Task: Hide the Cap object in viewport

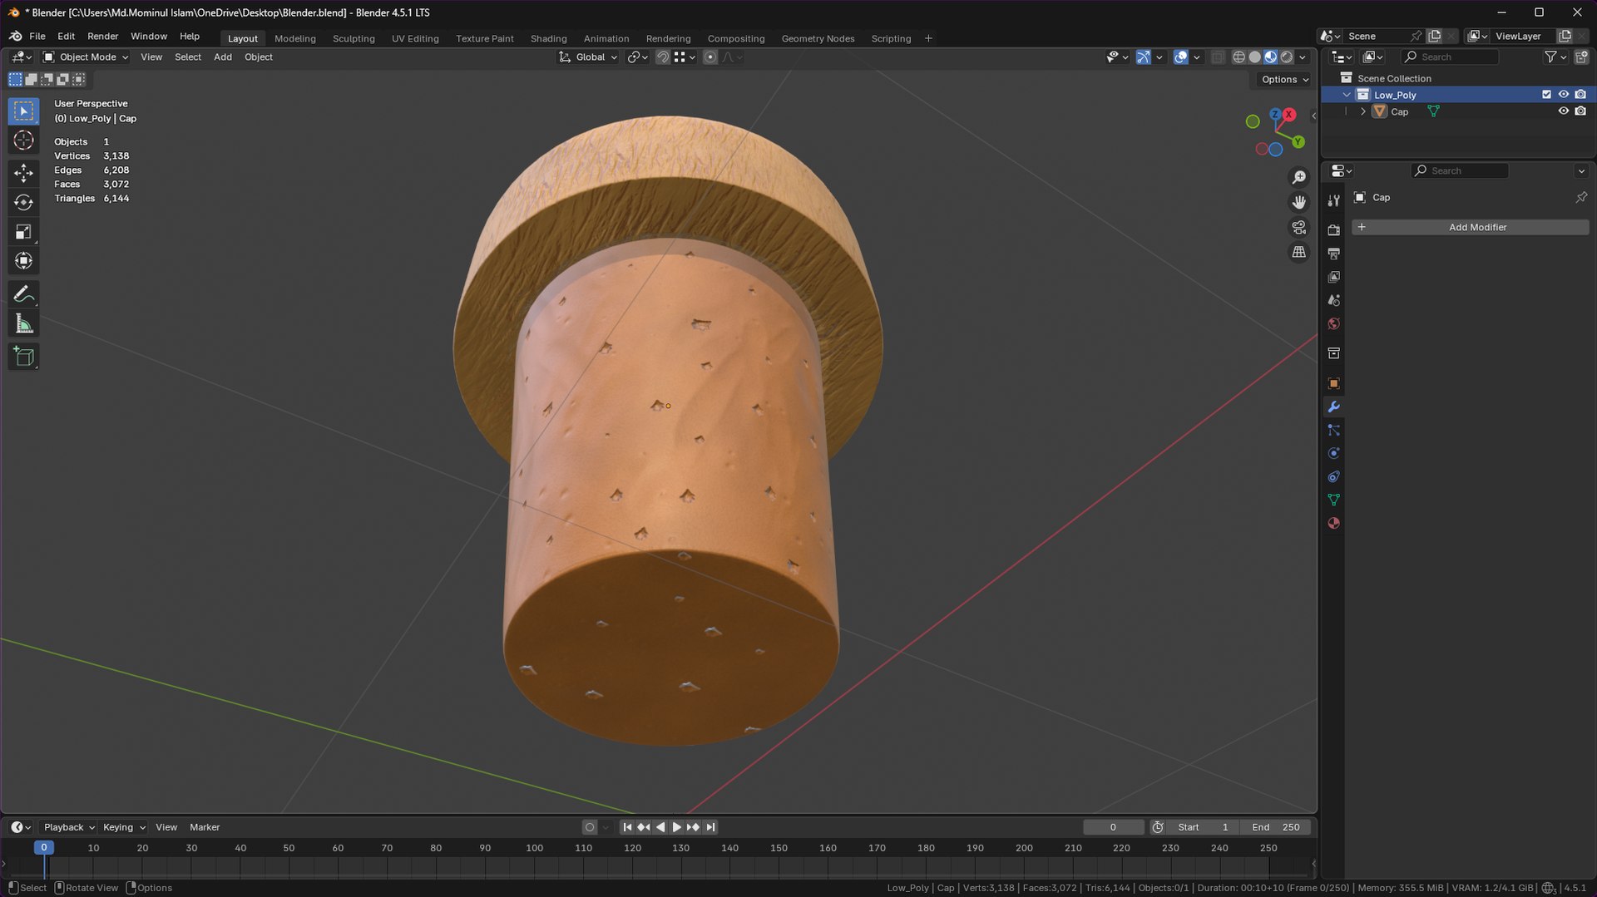Action: 1563,111
